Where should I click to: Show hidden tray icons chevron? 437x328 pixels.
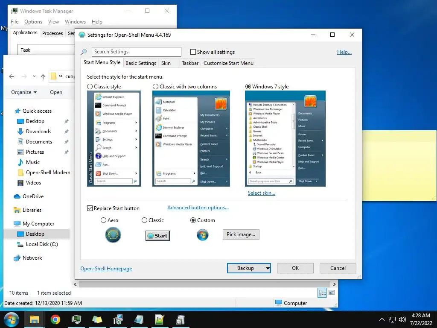tap(382, 319)
